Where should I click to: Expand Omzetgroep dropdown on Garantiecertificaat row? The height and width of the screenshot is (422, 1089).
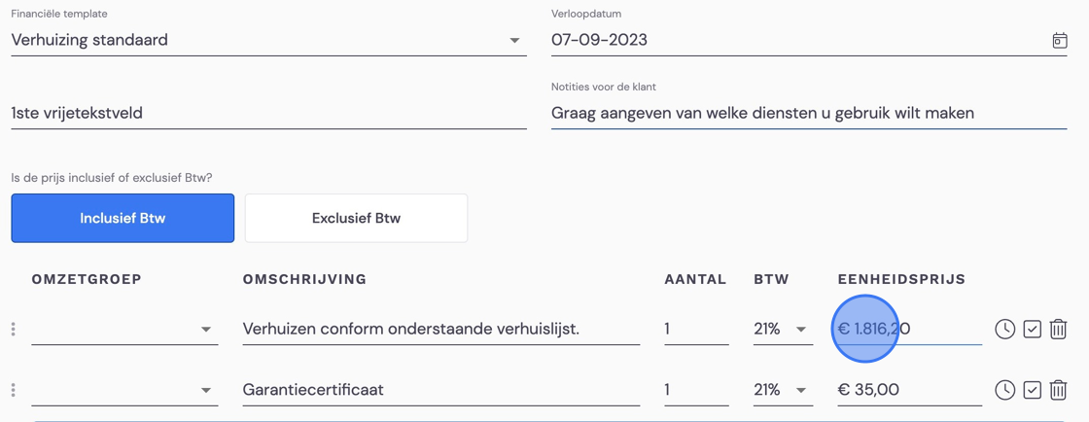coord(125,390)
